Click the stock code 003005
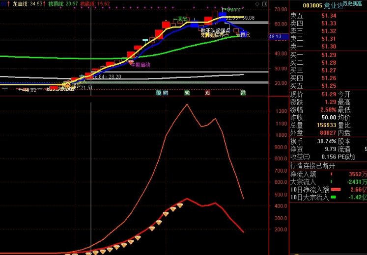 pyautogui.click(x=312, y=5)
